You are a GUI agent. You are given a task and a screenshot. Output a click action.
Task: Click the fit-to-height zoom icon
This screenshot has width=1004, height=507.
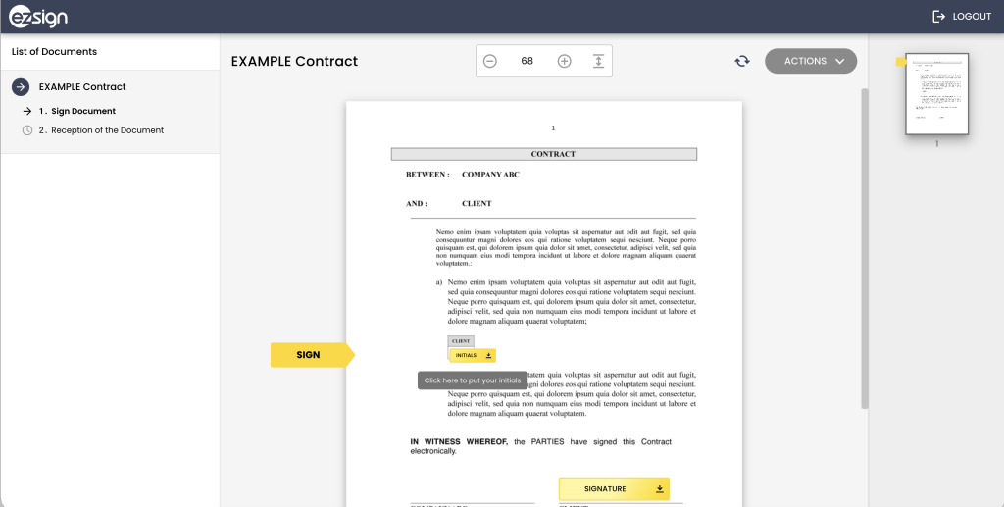(x=598, y=61)
